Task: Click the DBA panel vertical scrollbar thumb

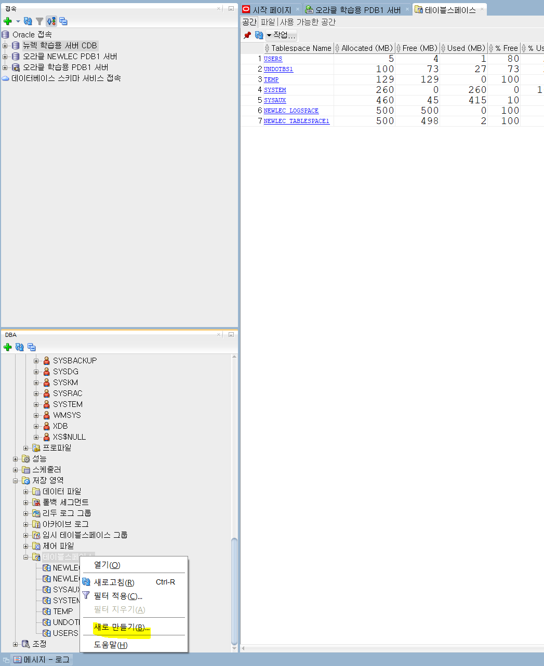Action: [x=234, y=592]
